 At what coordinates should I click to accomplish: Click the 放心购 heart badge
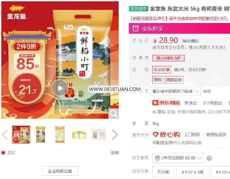166,134
